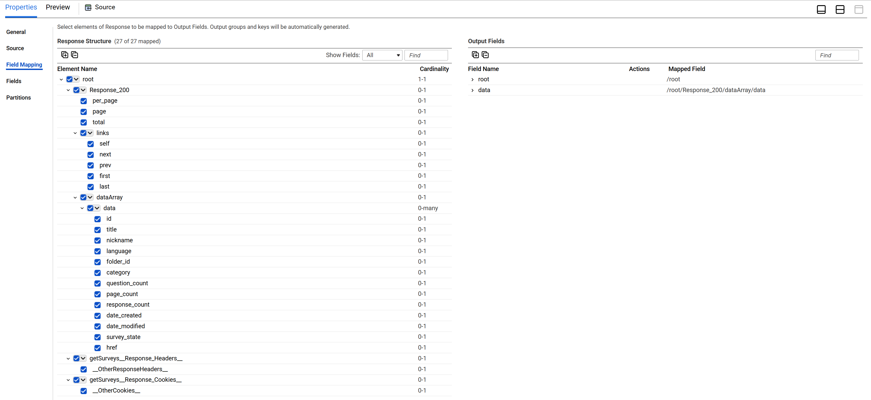This screenshot has width=871, height=400.
Task: Toggle the __OtherCookies__ checkbox
Action: pos(84,391)
